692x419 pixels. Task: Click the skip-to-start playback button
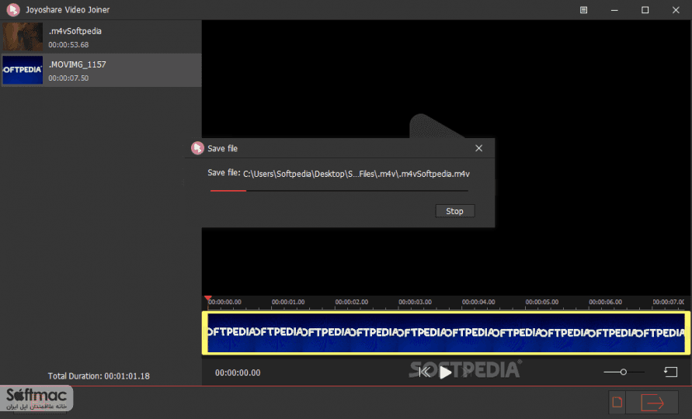coord(424,372)
